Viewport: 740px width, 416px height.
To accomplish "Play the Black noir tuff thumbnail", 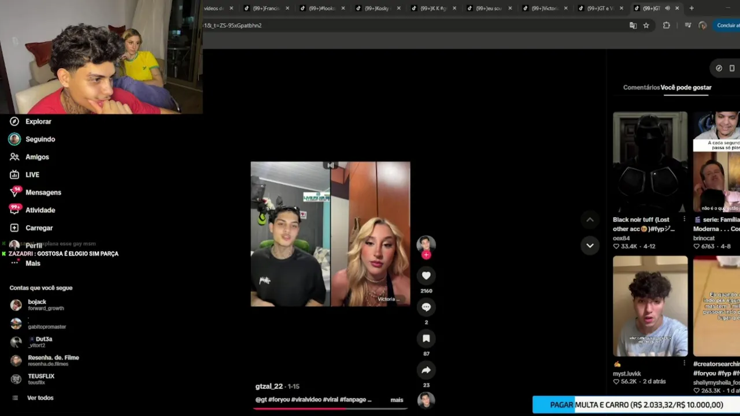I will (x=650, y=162).
